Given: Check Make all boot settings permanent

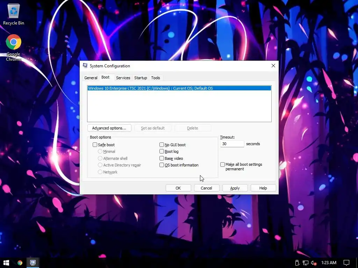Looking at the screenshot, I should [222, 165].
